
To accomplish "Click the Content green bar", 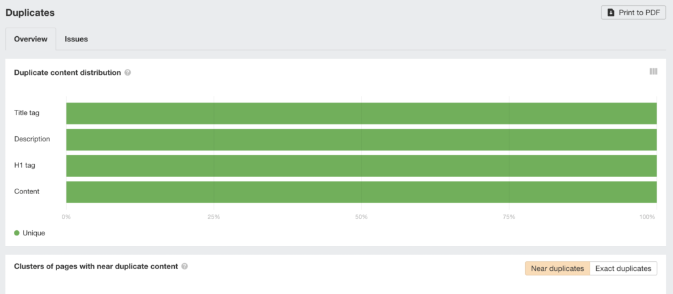I will pos(361,191).
